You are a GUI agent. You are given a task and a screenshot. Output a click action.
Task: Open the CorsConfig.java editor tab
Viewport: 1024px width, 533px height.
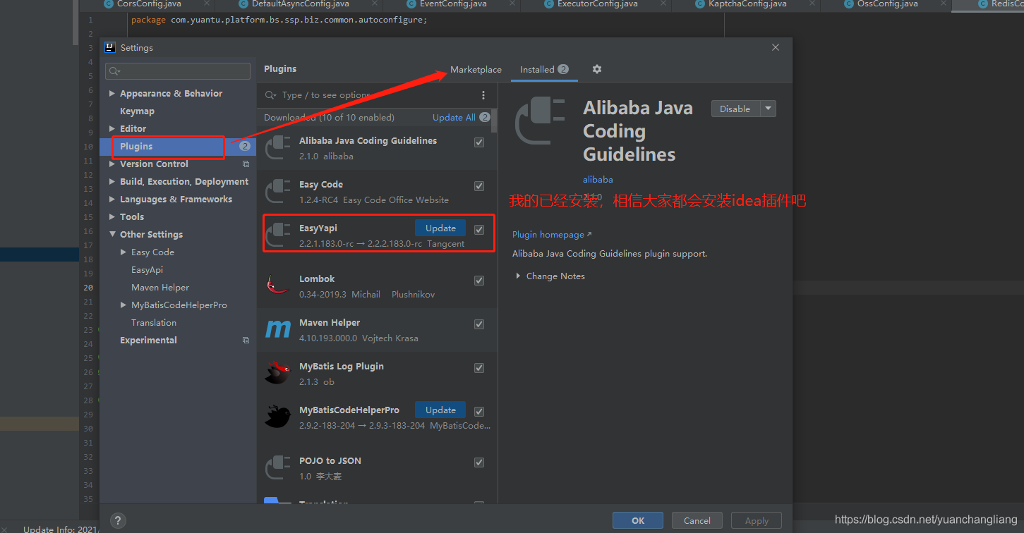coord(149,4)
